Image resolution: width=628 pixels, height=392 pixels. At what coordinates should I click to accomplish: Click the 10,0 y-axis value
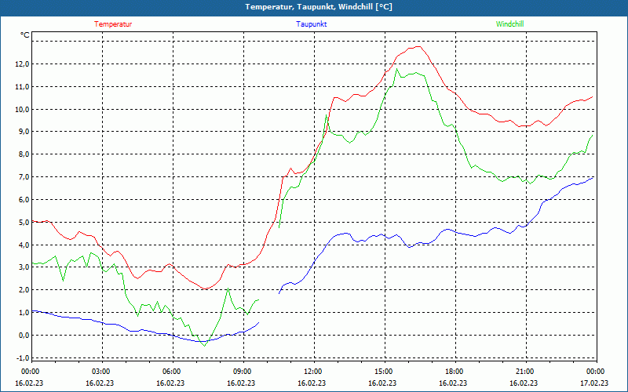coord(22,110)
